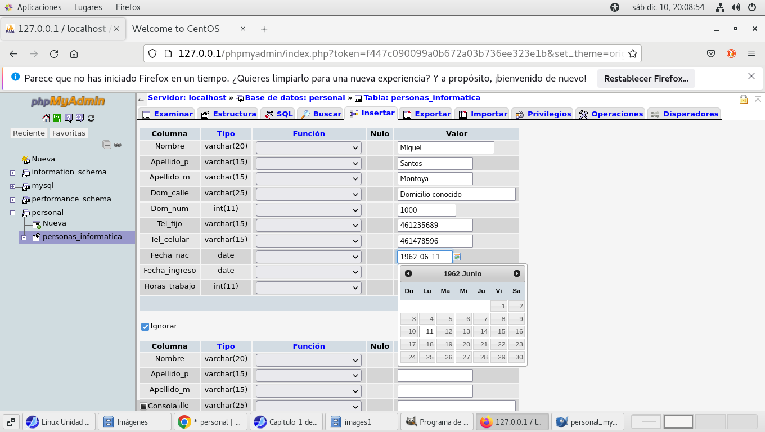Click the reload navigation panel icon
Screen dimensions: 765x432
coord(91,118)
